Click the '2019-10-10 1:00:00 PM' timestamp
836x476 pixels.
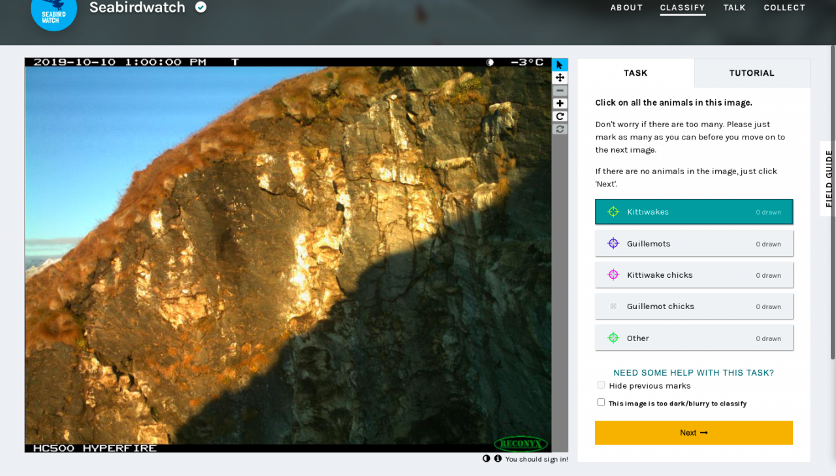pyautogui.click(x=120, y=63)
